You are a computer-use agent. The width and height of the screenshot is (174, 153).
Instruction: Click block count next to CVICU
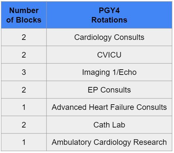24,55
